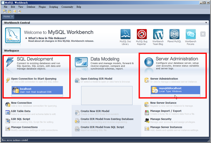Open the File menu
Screen dimensions: 211x143
tap(6, 7)
